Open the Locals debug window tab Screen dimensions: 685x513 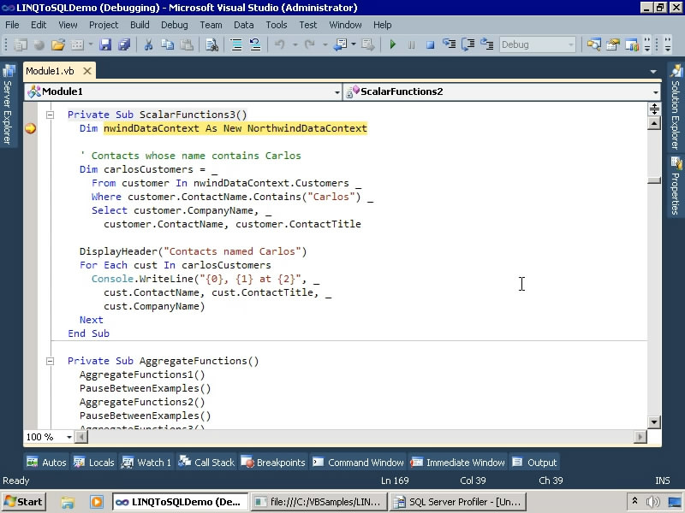click(x=93, y=463)
